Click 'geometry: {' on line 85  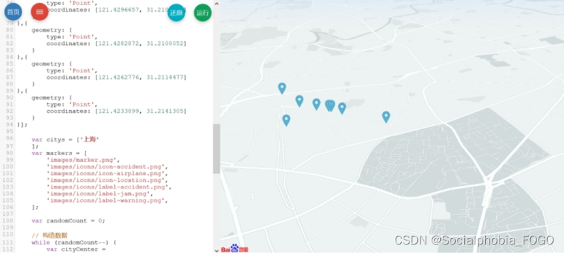click(52, 64)
